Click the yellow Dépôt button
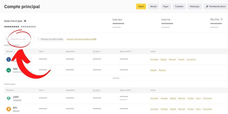 coord(141,7)
